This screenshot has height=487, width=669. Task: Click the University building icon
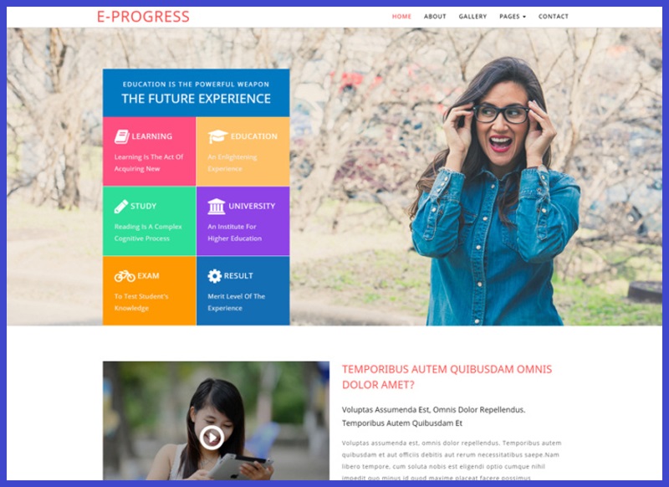point(217,206)
